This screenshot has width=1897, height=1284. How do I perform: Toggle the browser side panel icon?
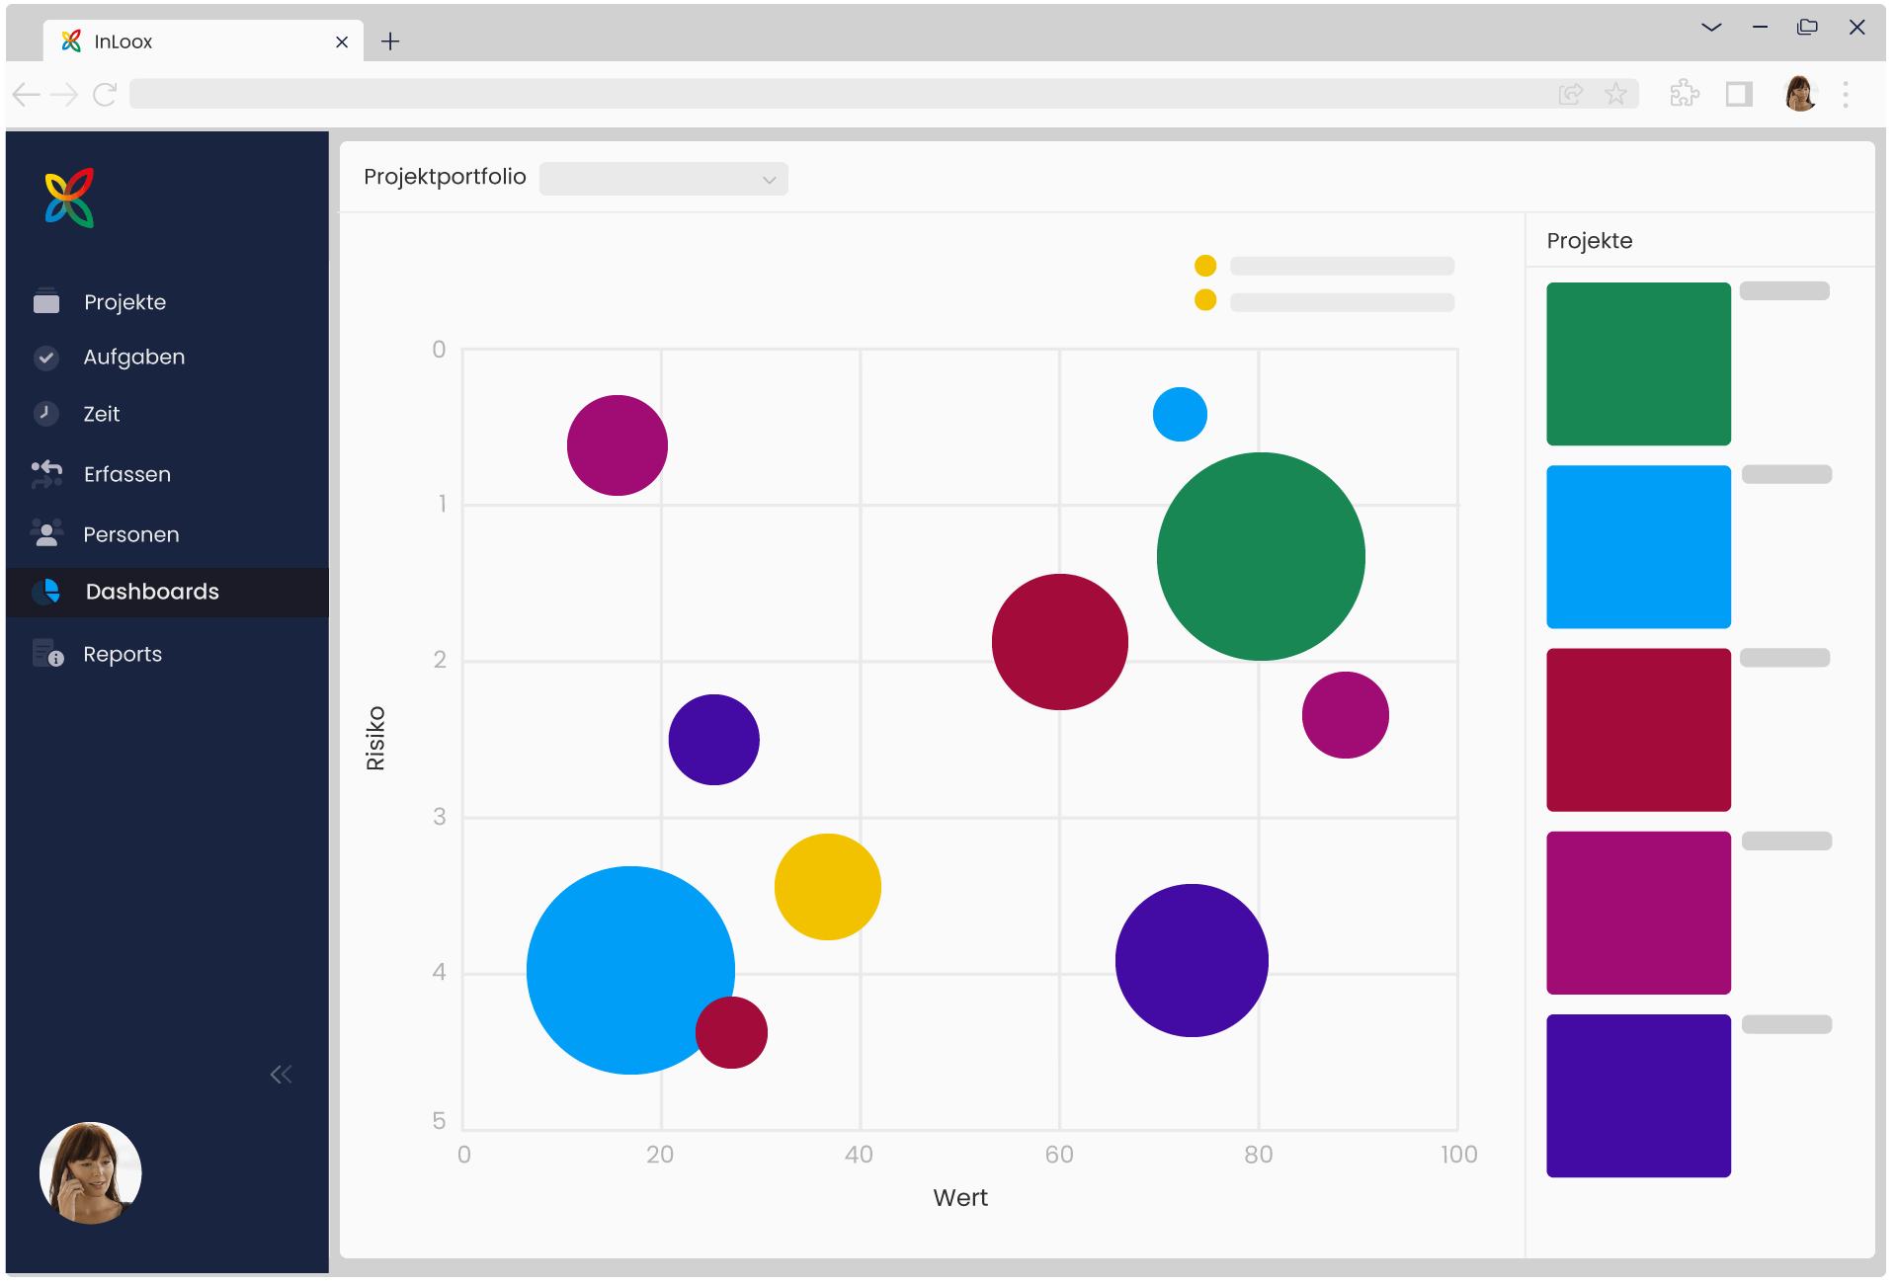(1739, 94)
